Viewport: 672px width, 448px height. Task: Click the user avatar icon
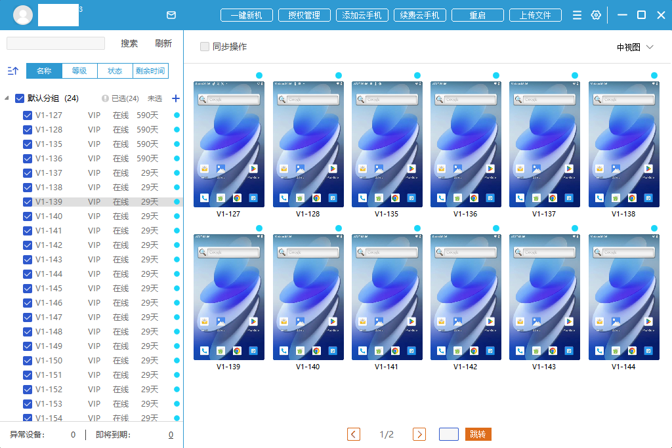(23, 14)
